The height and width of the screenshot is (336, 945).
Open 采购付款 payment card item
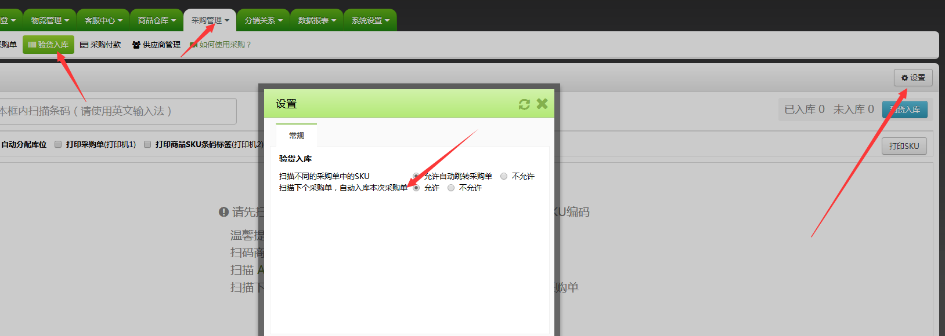pos(100,45)
